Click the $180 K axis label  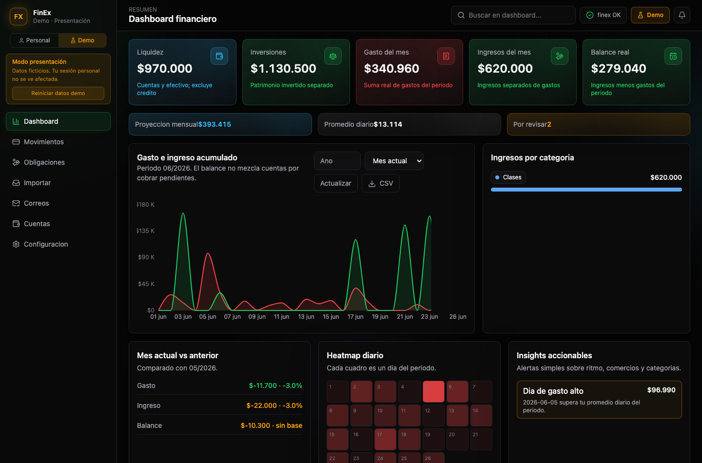[x=146, y=205]
